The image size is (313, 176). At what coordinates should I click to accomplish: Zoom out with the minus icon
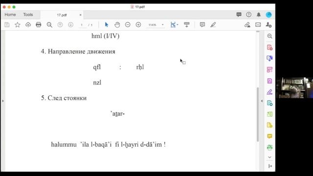click(x=128, y=25)
